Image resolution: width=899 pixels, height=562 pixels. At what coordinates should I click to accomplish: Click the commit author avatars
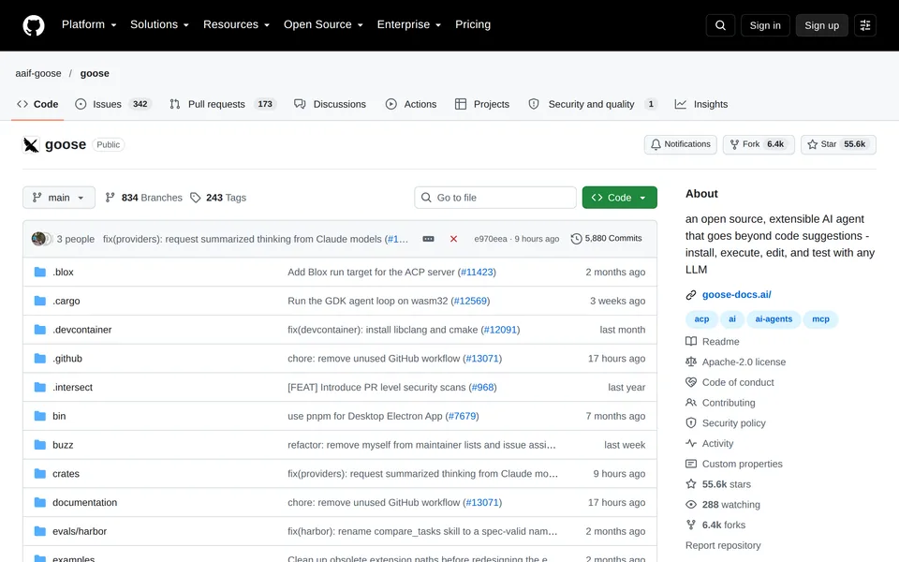pos(42,239)
